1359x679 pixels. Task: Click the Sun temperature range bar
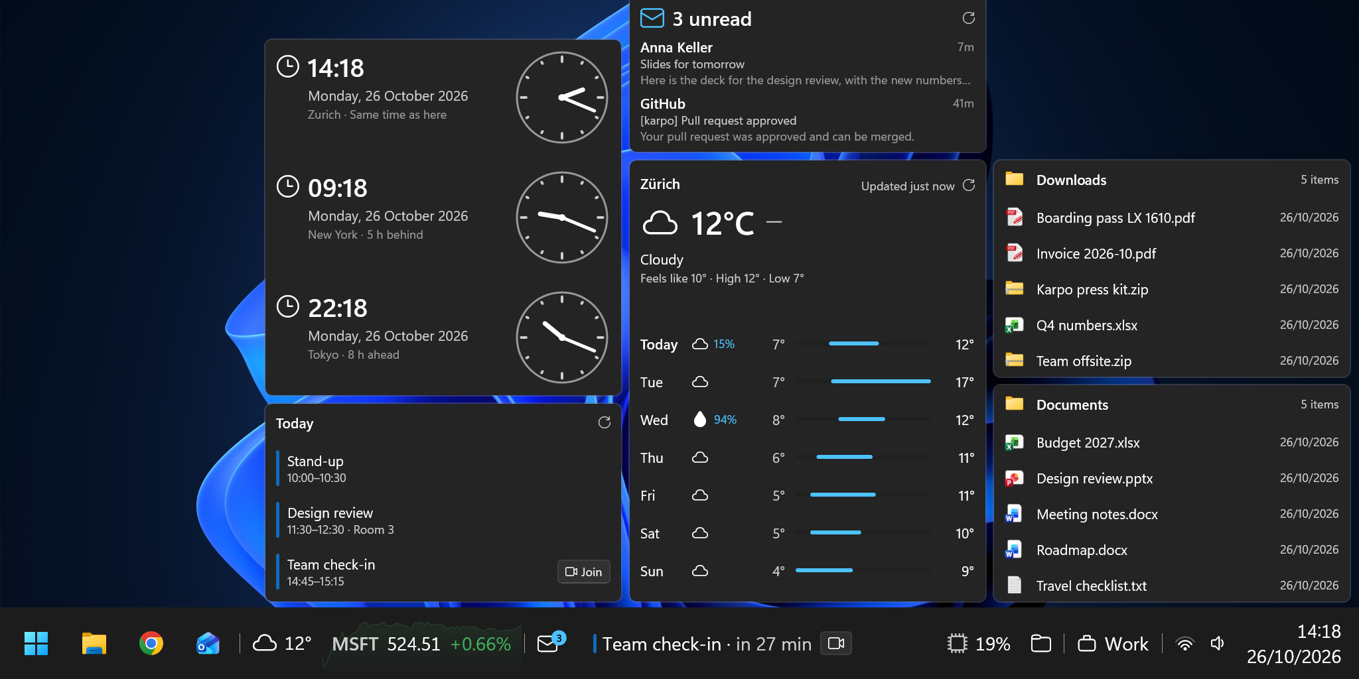coord(824,570)
